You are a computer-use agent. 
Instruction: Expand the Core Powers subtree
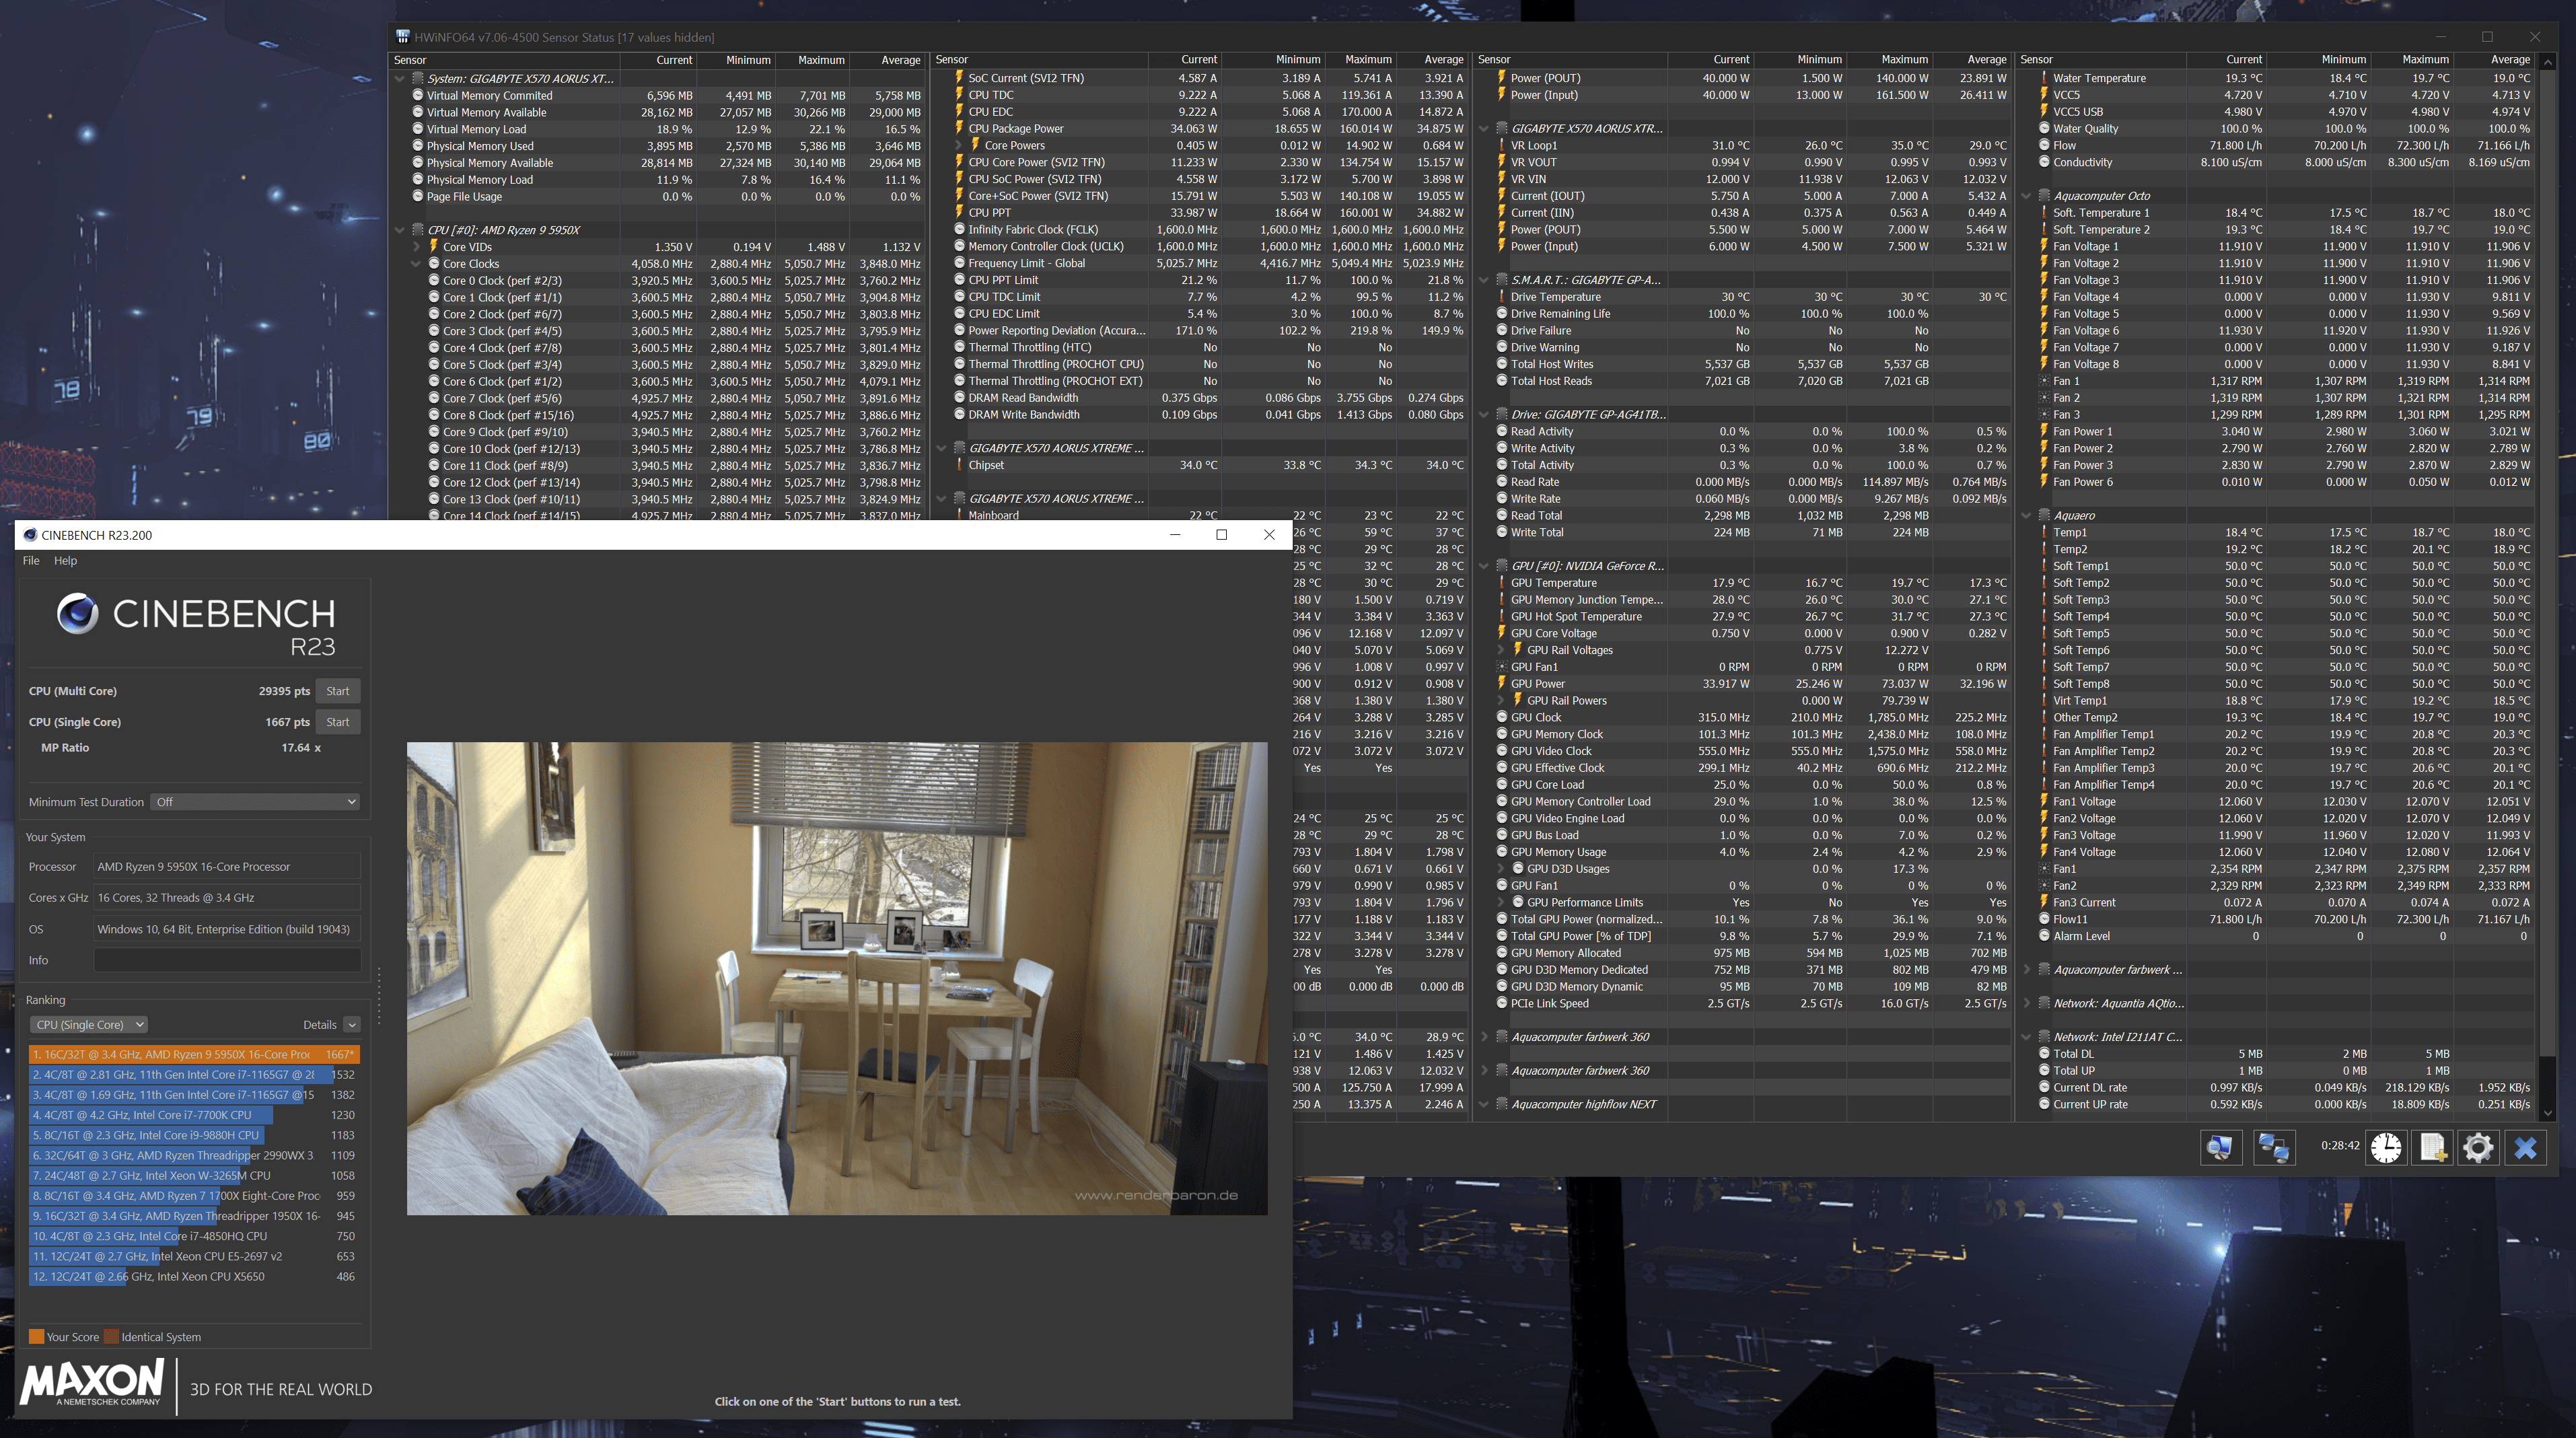pos(958,145)
